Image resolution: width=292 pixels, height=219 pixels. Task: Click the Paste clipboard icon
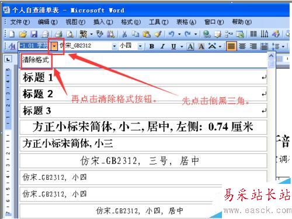coord(147,34)
